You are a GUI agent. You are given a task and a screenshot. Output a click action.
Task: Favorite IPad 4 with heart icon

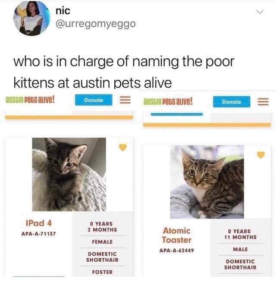click(123, 147)
